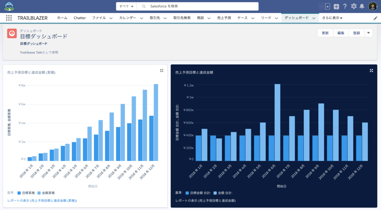Click the favorites star icon

(x=322, y=7)
